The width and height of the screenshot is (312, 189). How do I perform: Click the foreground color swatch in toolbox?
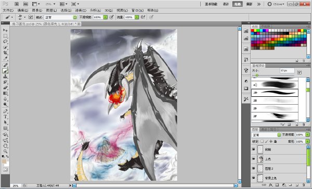(4, 161)
